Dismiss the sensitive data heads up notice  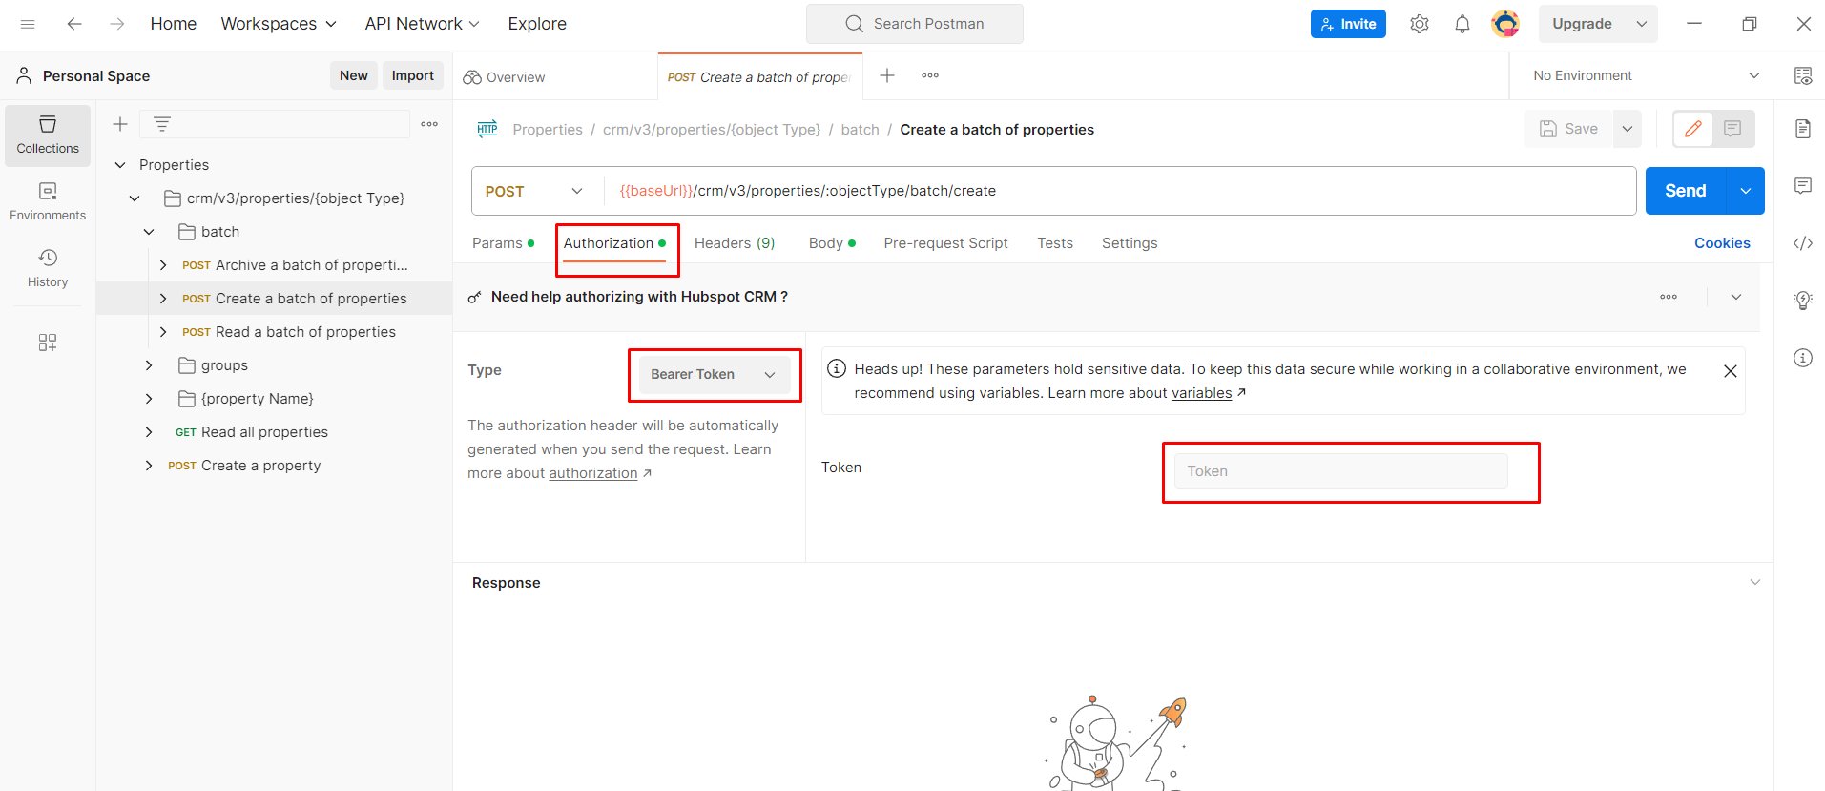pyautogui.click(x=1730, y=371)
